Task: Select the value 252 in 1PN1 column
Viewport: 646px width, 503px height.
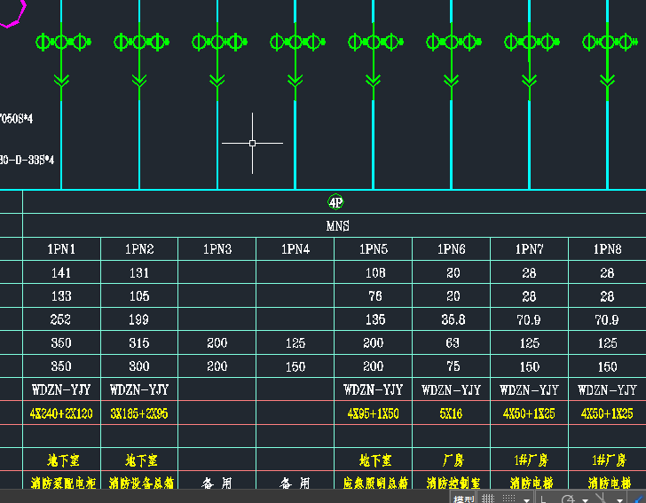Action: click(x=60, y=319)
